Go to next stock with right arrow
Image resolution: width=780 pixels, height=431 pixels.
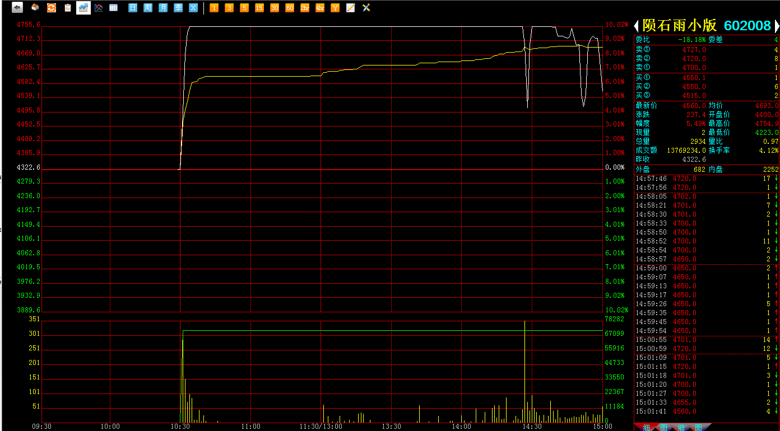[777, 26]
